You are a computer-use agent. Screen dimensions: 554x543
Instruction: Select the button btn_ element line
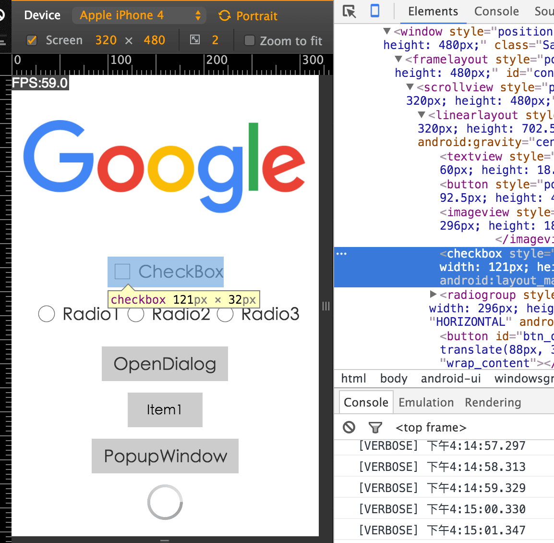tap(497, 349)
